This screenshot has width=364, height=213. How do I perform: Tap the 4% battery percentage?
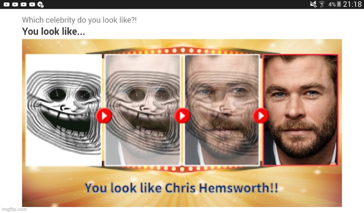[x=332, y=4]
